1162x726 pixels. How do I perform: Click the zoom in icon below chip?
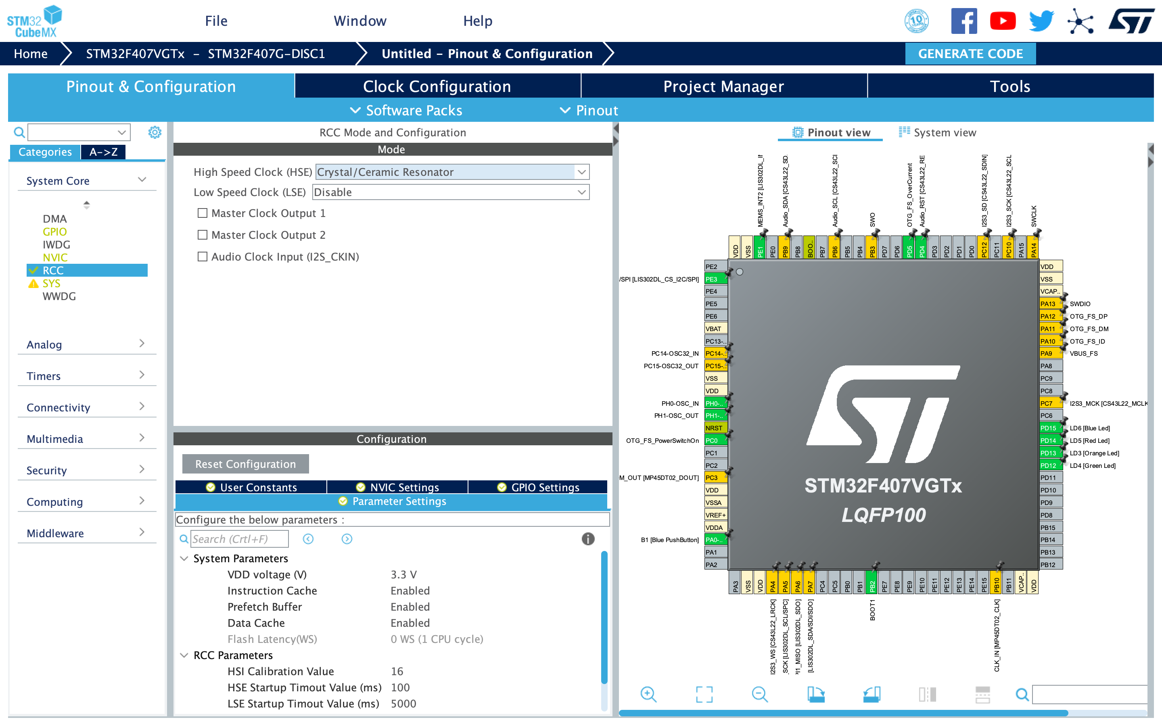point(648,694)
